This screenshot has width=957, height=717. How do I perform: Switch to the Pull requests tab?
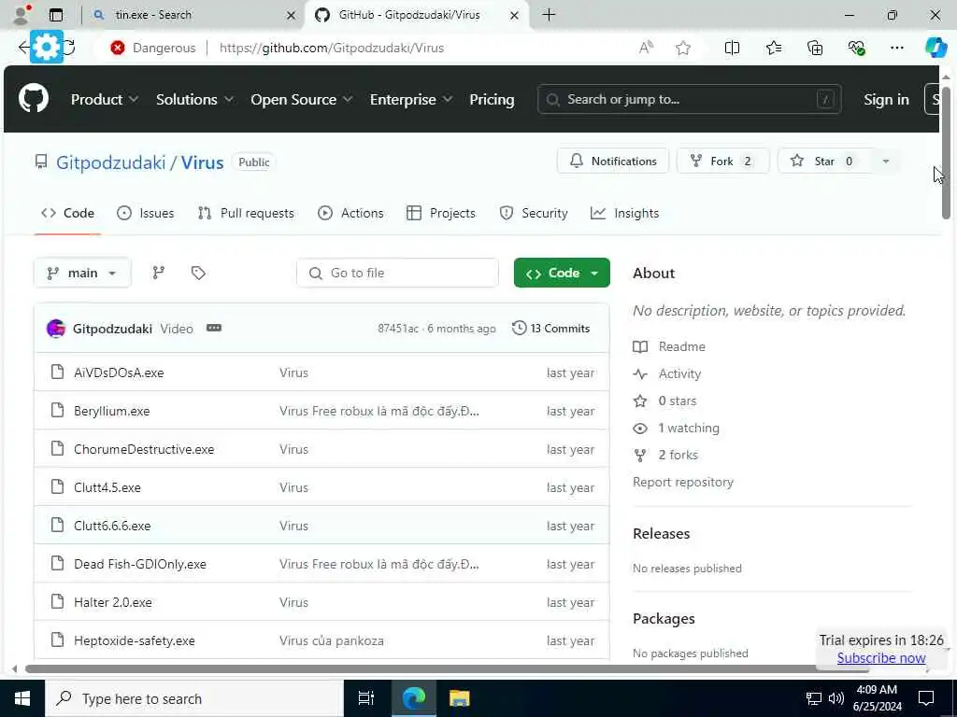point(246,213)
